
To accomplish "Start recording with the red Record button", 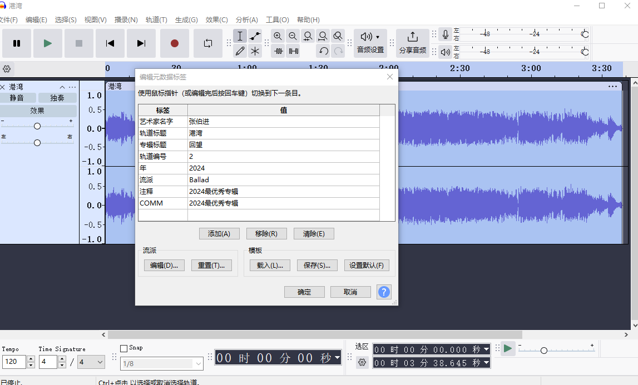I will tap(175, 43).
